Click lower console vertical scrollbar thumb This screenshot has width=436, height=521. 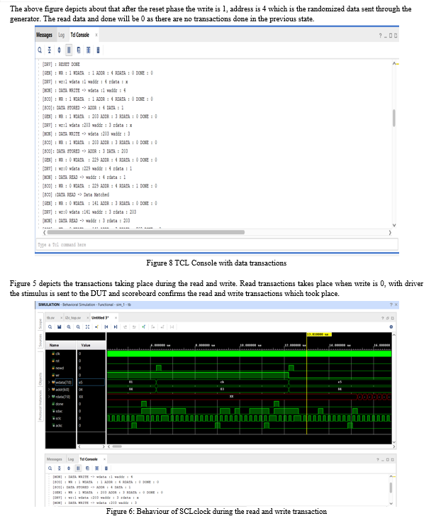pos(391,488)
